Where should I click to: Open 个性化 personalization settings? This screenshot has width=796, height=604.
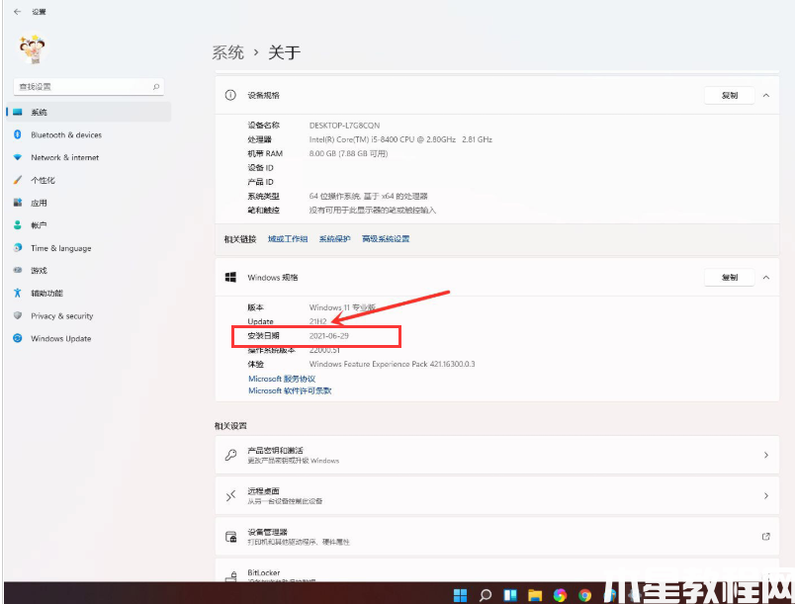(x=89, y=180)
